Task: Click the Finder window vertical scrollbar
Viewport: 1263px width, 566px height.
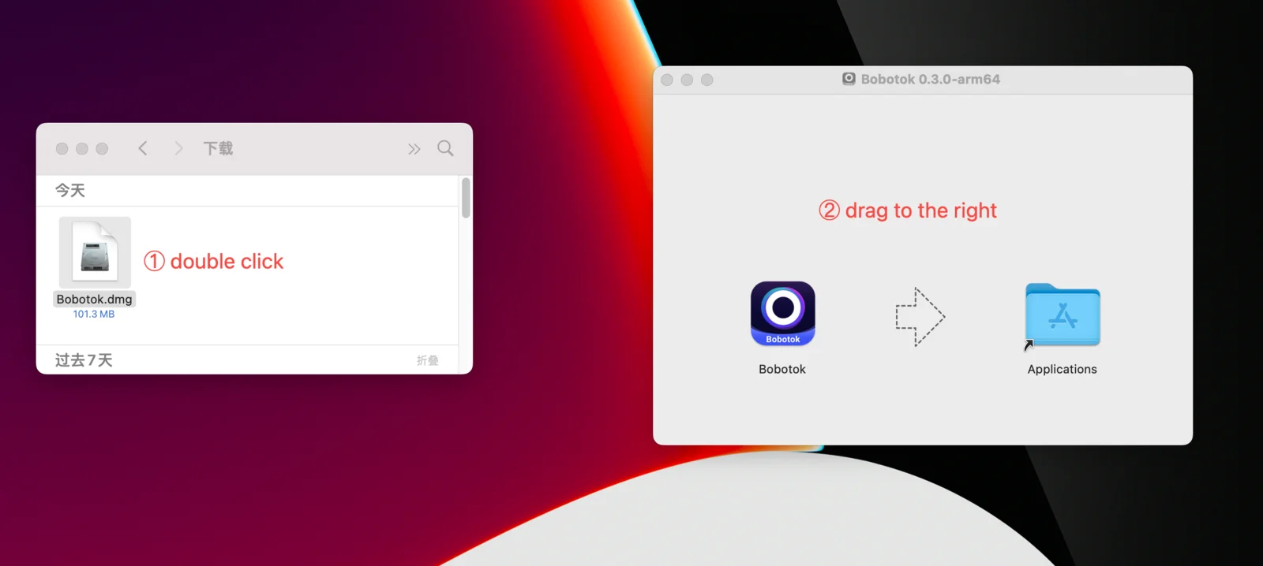Action: click(x=466, y=197)
